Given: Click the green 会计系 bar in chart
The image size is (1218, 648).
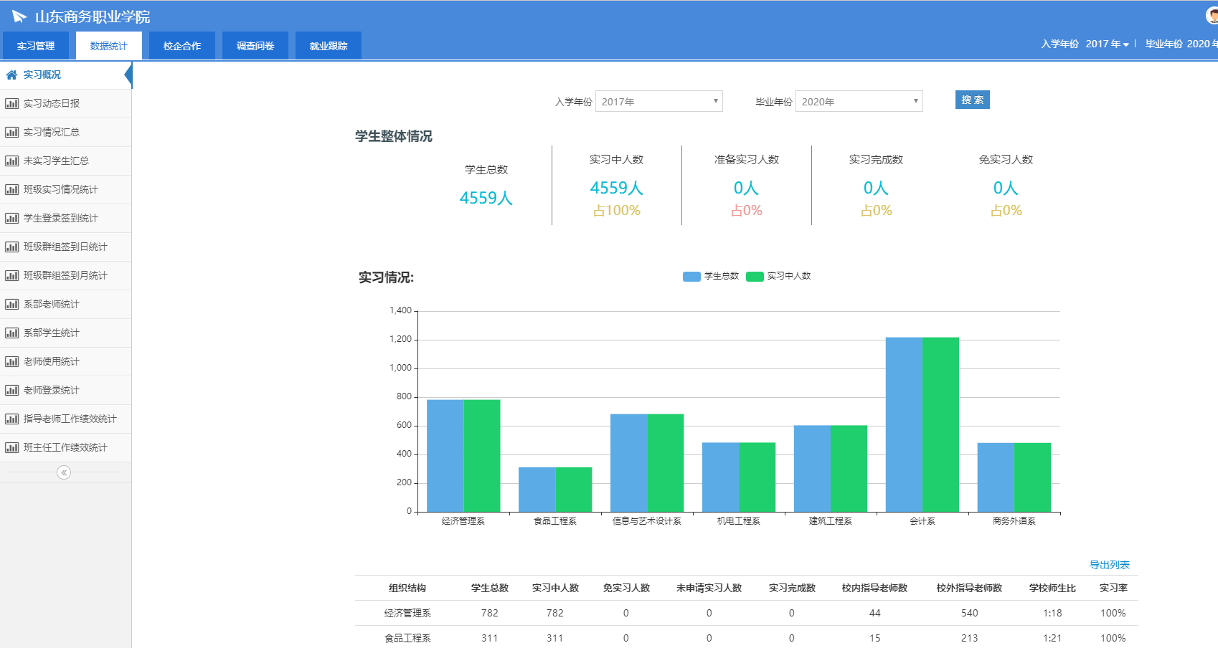Looking at the screenshot, I should 940,424.
